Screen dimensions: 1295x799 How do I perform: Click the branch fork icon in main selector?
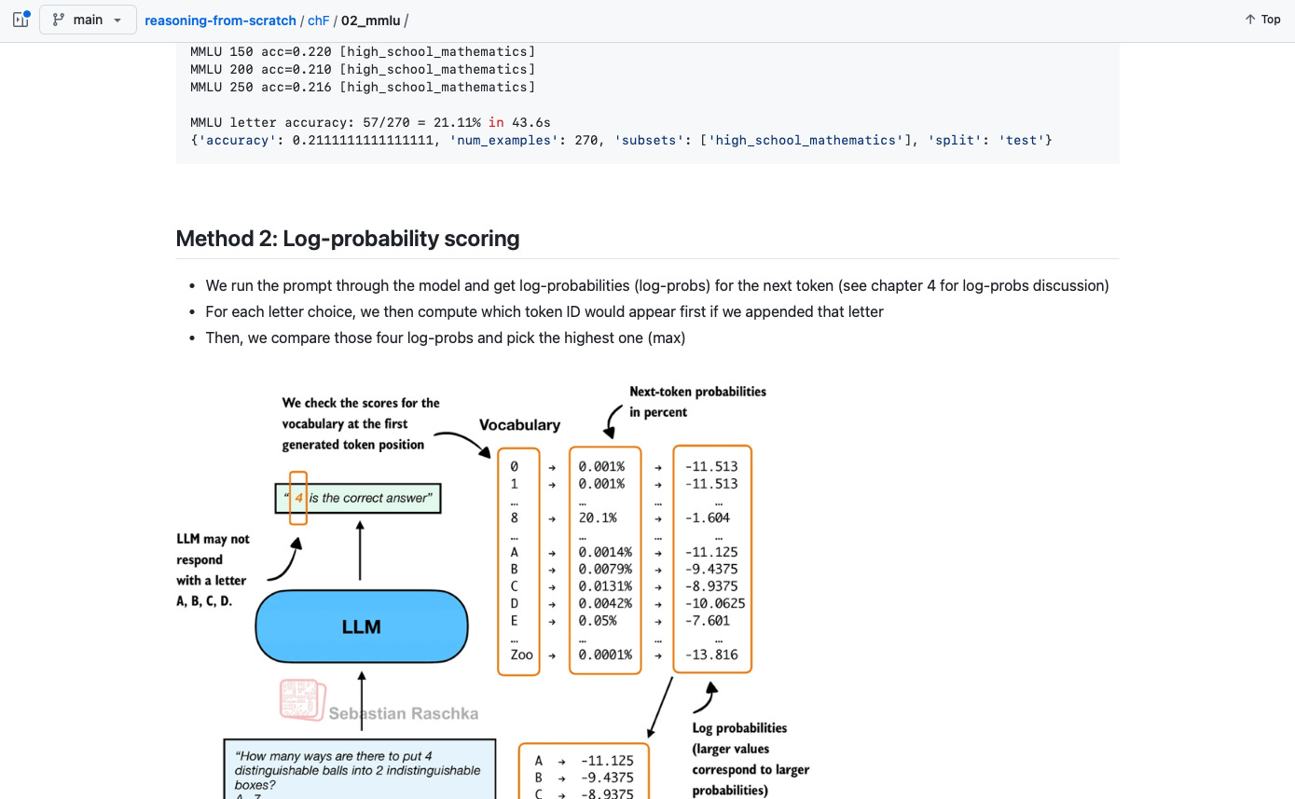pos(59,19)
